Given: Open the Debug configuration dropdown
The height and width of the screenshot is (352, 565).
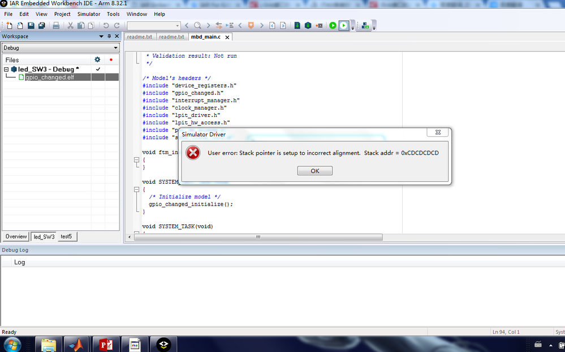Looking at the screenshot, I should [x=115, y=48].
